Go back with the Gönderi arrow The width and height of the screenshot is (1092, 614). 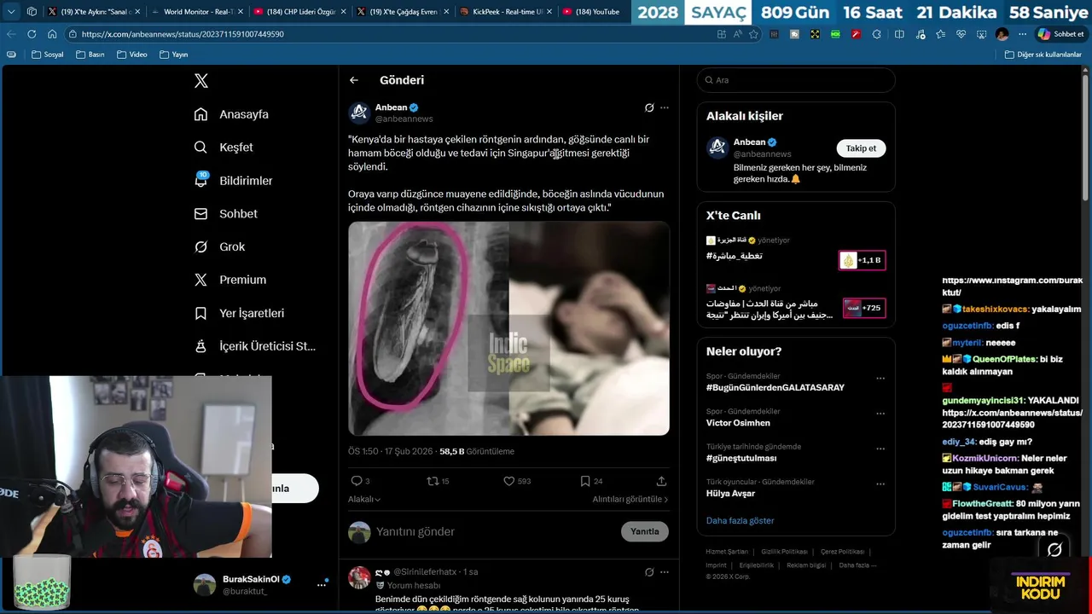[x=354, y=80]
